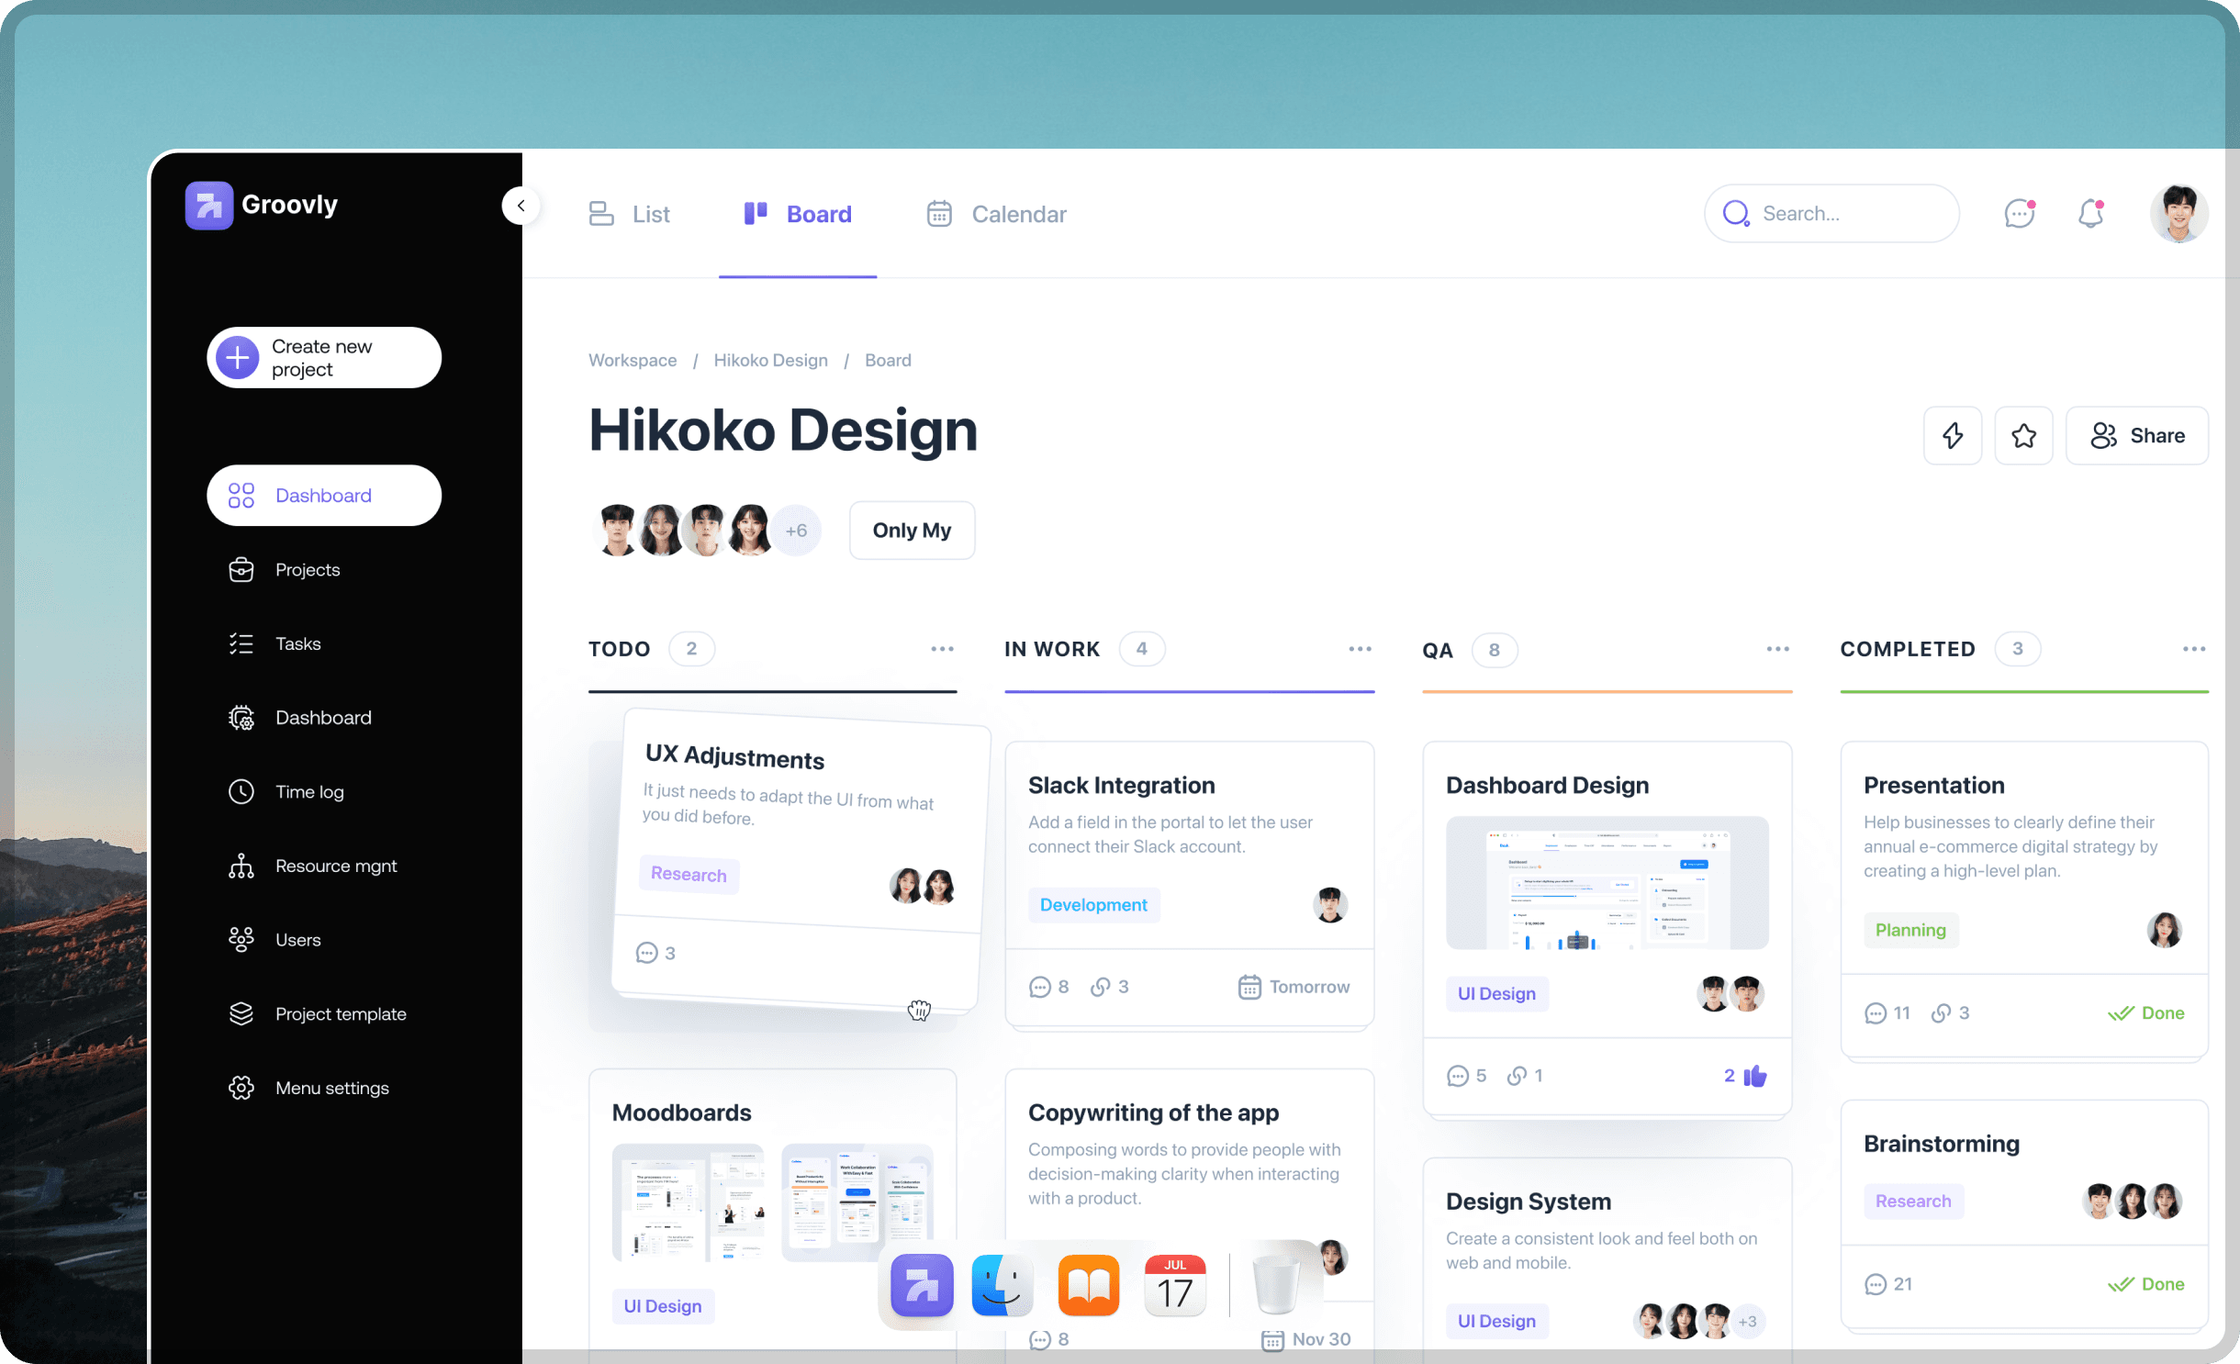This screenshot has width=2240, height=1364.
Task: Open Books app in the dock
Action: (1089, 1285)
